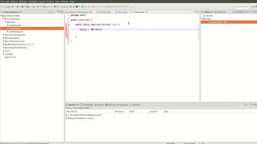Image resolution: width=257 pixels, height=144 pixels.
Task: Open the Properties tab in bottom panel
Action: [87, 105]
